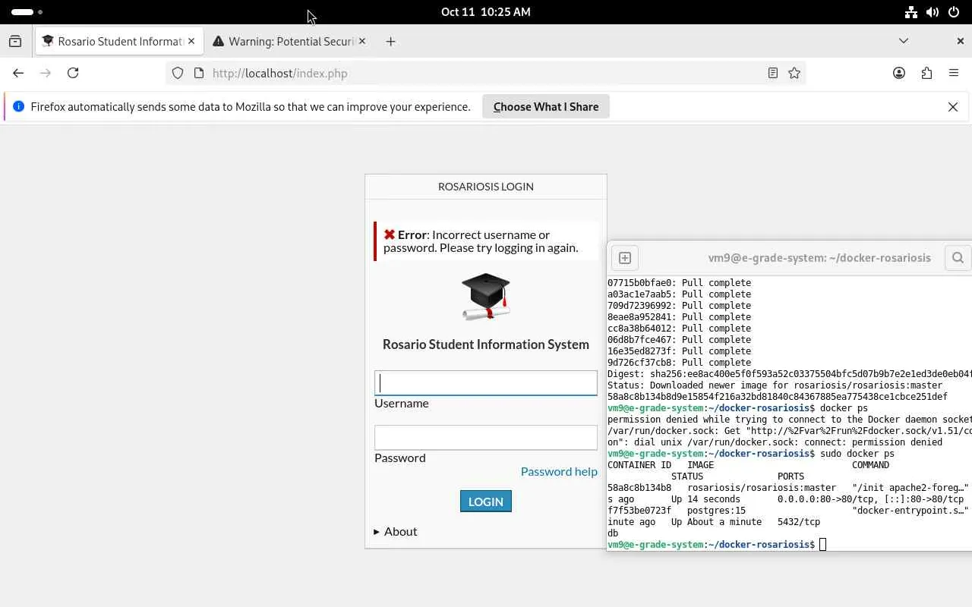The image size is (972, 607).
Task: Open the list all tabs dropdown
Action: (x=904, y=41)
